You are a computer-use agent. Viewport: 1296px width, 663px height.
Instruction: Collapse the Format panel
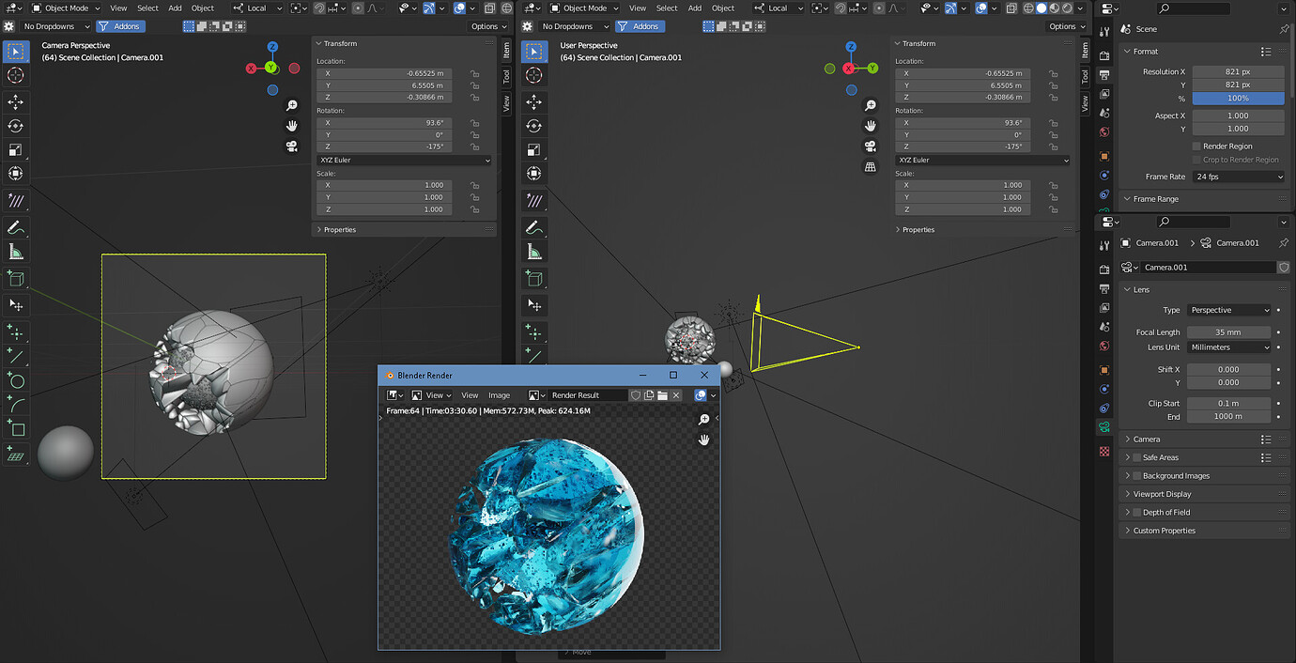(1145, 52)
